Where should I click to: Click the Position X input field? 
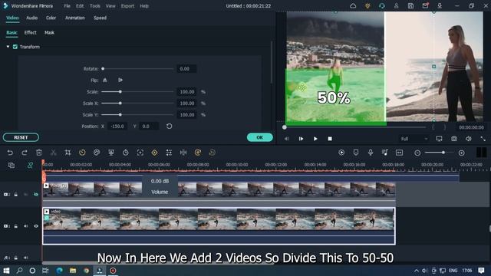click(117, 127)
